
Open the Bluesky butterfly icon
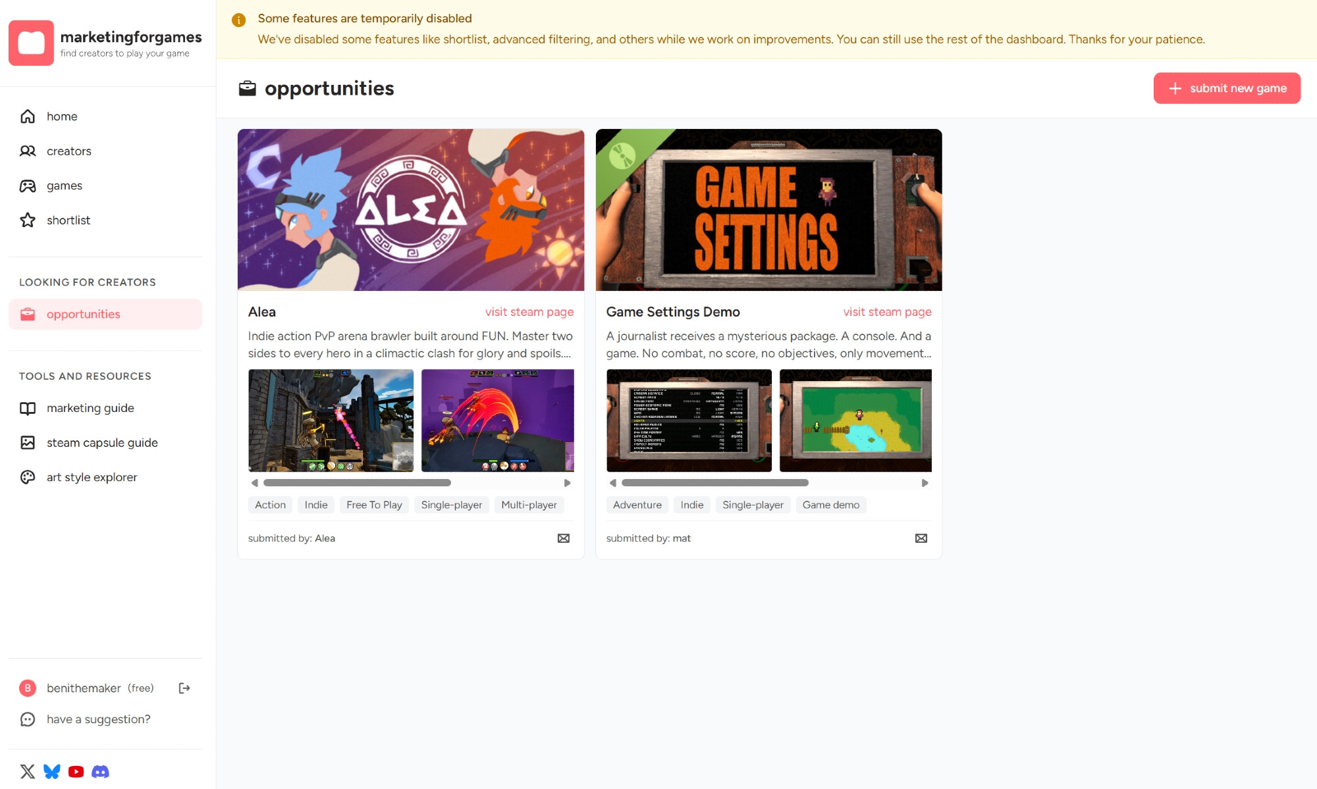(x=52, y=771)
